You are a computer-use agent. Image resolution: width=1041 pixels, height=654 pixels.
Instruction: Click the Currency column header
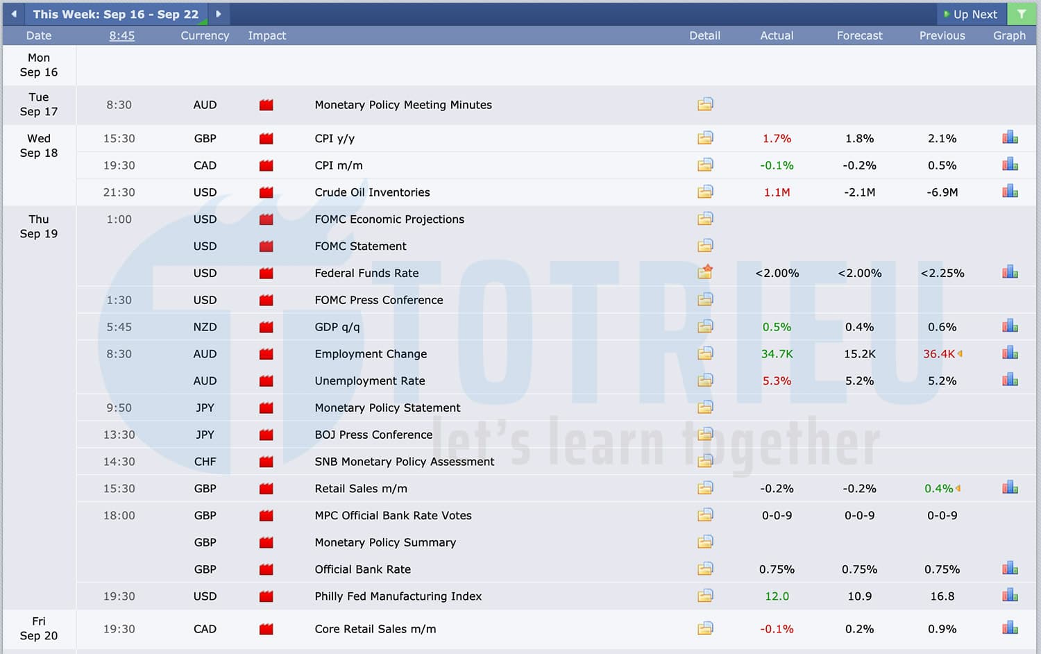click(205, 35)
